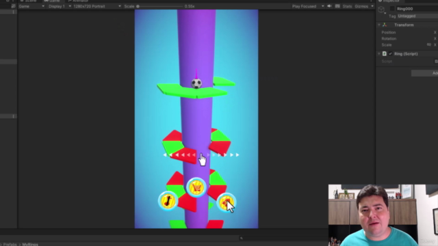The height and width of the screenshot is (246, 438).
Task: Disable the Ring (Script) component checkbox
Action: coord(390,53)
